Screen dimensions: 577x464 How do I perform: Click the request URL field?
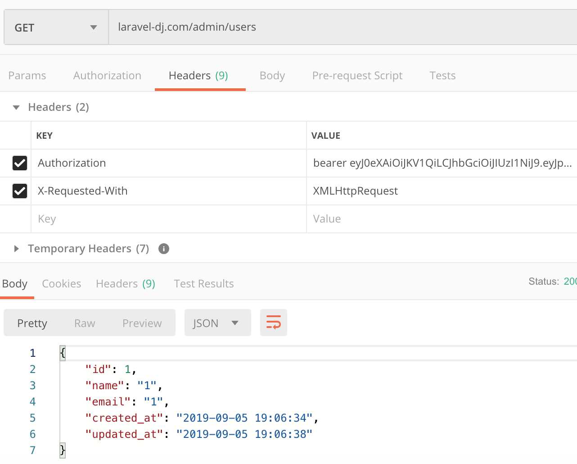[343, 27]
